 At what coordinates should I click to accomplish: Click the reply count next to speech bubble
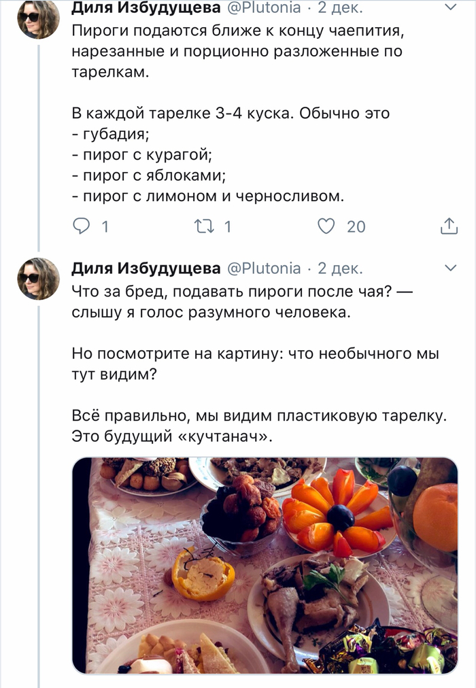(x=105, y=227)
